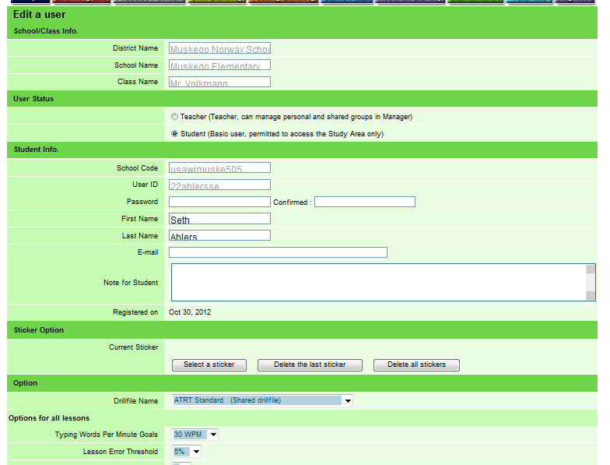610x465 pixels.
Task: Click into the Note for Student text area
Action: [x=377, y=282]
